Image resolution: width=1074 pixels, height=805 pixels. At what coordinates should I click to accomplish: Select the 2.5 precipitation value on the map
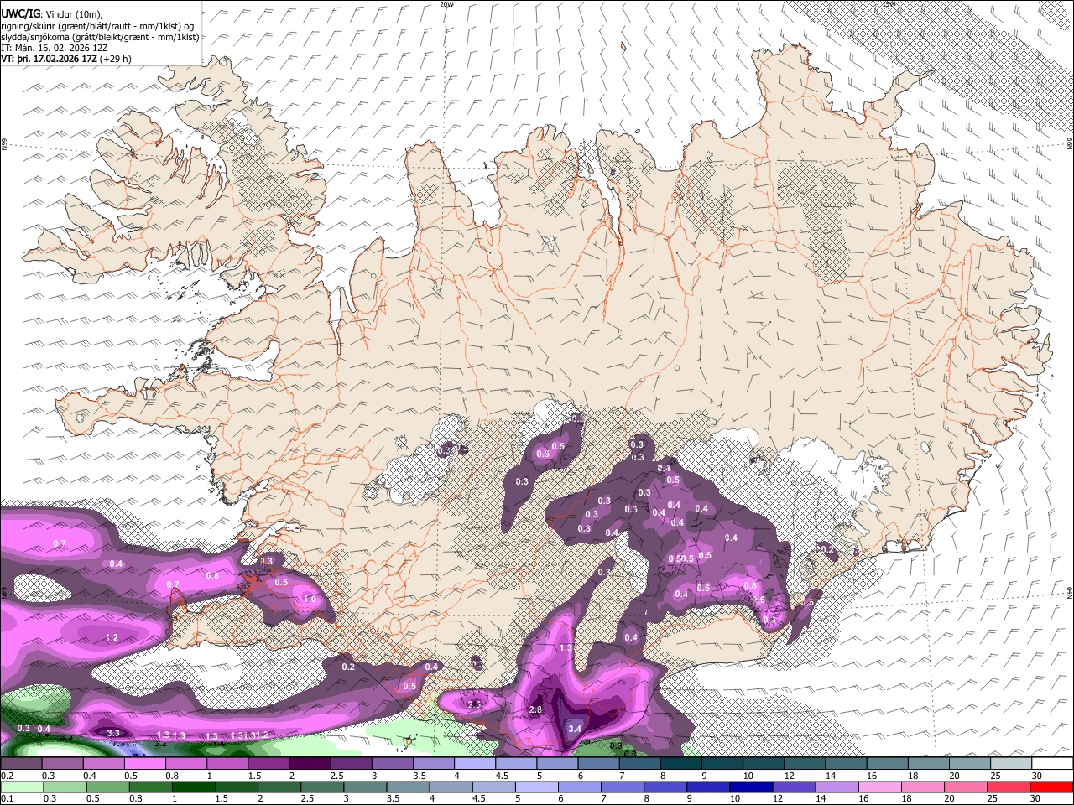(x=474, y=704)
